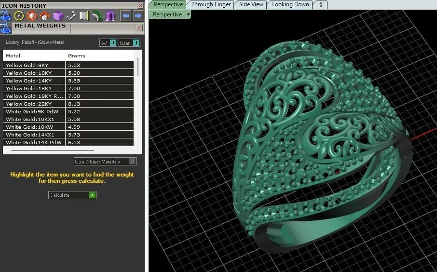
Task: Select the White Gold:14K PdW row
Action: tap(68, 142)
